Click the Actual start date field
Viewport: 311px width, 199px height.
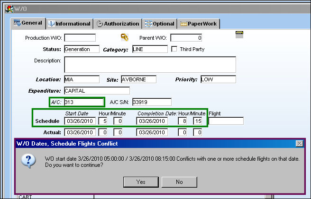pos(80,132)
